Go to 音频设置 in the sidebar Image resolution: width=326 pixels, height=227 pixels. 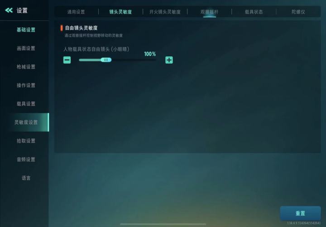coord(26,159)
